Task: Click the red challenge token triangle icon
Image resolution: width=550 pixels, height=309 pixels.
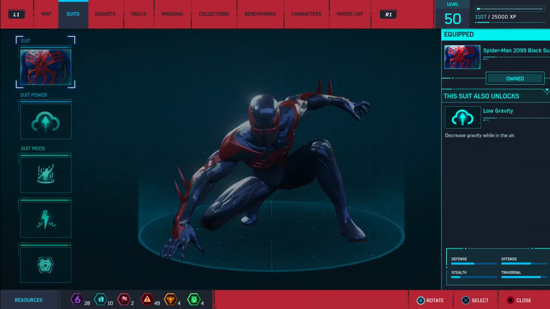Action: pyautogui.click(x=148, y=300)
